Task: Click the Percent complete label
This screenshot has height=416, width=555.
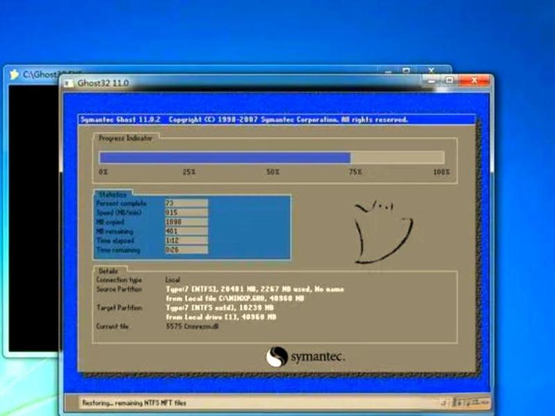Action: pyautogui.click(x=121, y=203)
